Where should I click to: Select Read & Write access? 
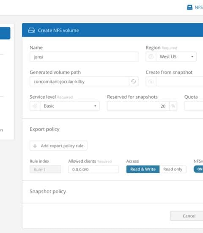[143, 169]
